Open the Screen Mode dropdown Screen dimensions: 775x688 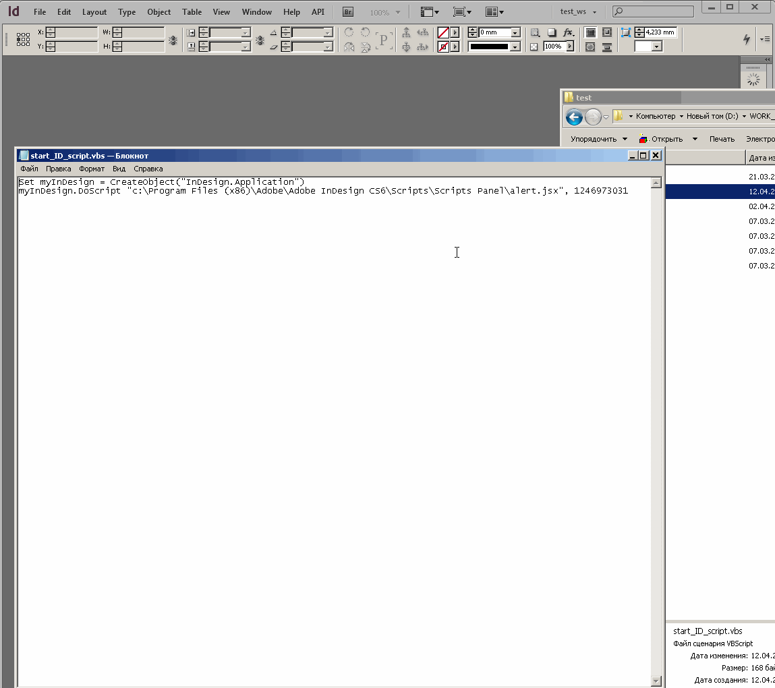point(462,12)
